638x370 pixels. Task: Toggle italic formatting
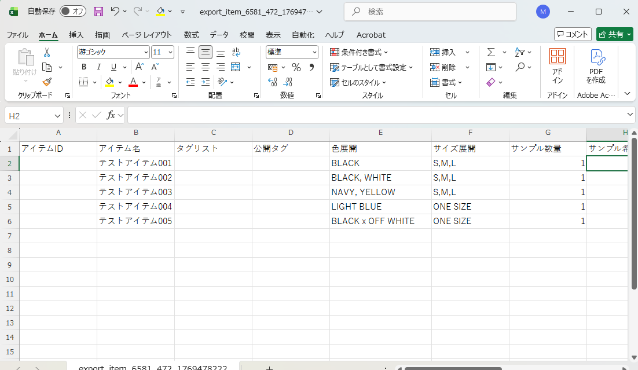pyautogui.click(x=99, y=67)
